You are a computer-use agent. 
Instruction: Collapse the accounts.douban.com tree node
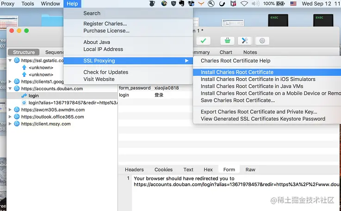click(x=10, y=88)
